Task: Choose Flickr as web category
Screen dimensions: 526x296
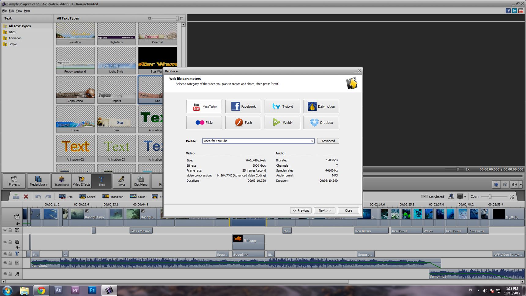Action: click(x=204, y=123)
